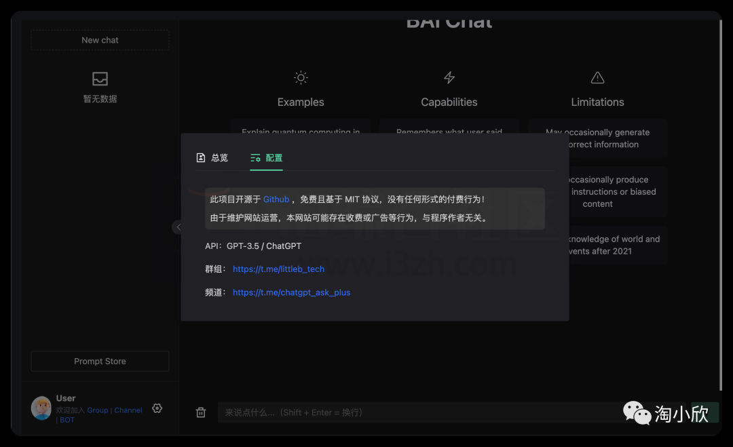Click the 'knowledge of world and events after 2021' card

click(x=618, y=246)
